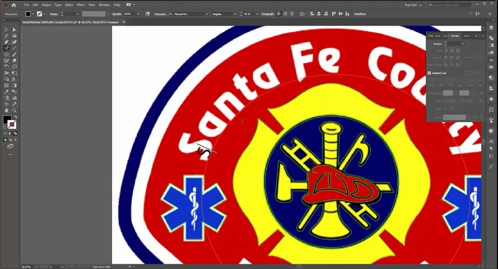Open the stroke weight dropdown in control bar
This screenshot has height=269, width=498.
[78, 14]
